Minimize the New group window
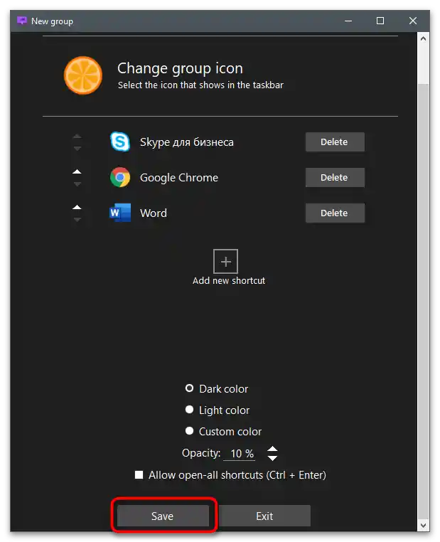 (348, 21)
